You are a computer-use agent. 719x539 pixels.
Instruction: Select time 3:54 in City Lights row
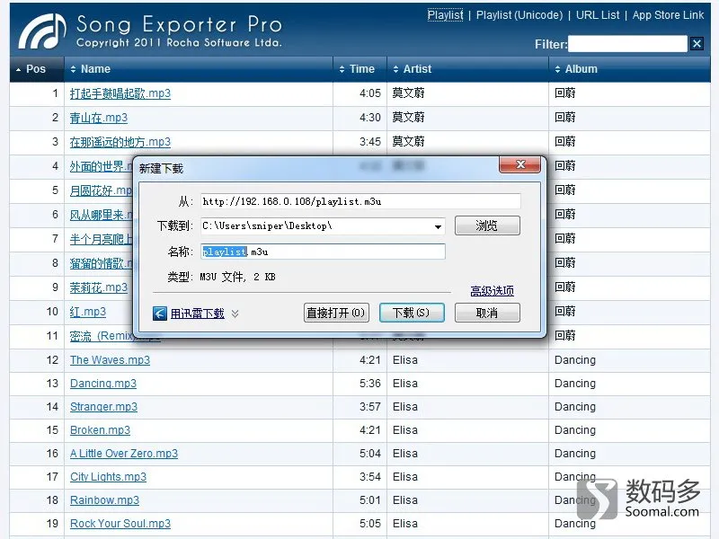(x=370, y=477)
